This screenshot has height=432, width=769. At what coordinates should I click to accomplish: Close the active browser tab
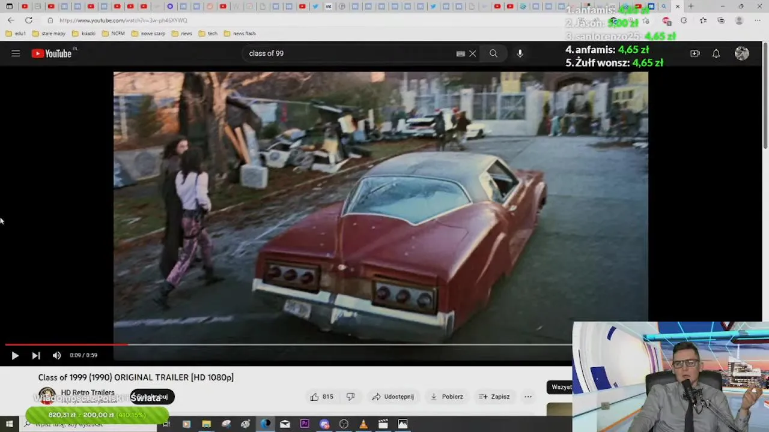click(678, 7)
